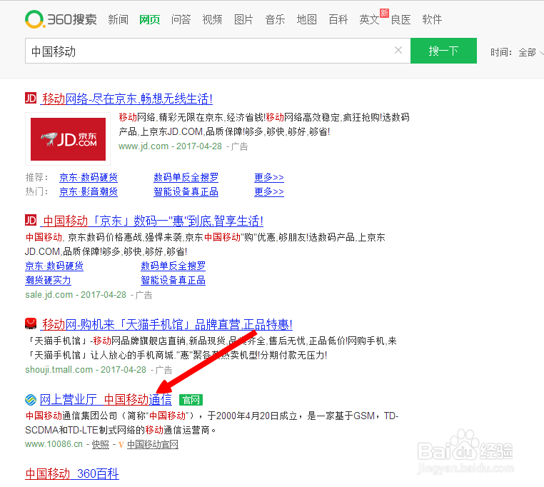544x487 pixels.
Task: Click the 中国移动官网 link
Action: point(153,445)
